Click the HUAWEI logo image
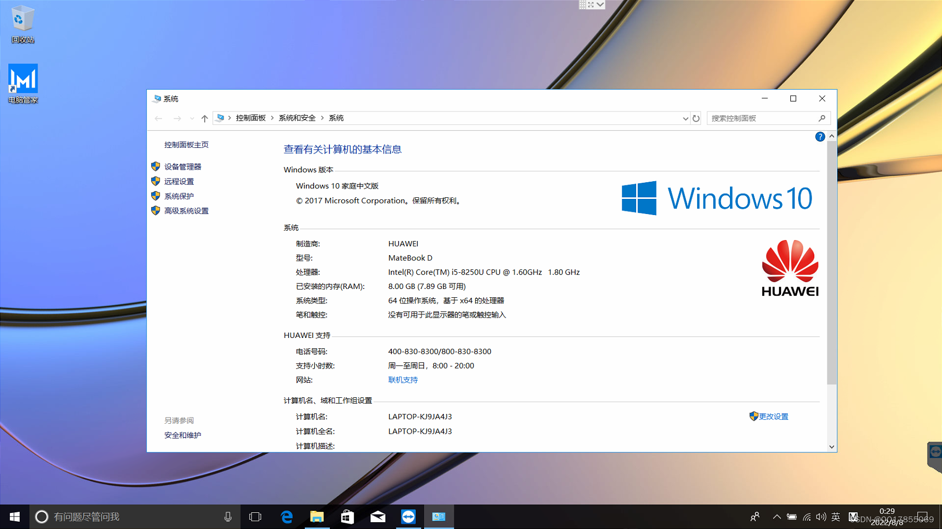942x529 pixels. click(x=790, y=268)
